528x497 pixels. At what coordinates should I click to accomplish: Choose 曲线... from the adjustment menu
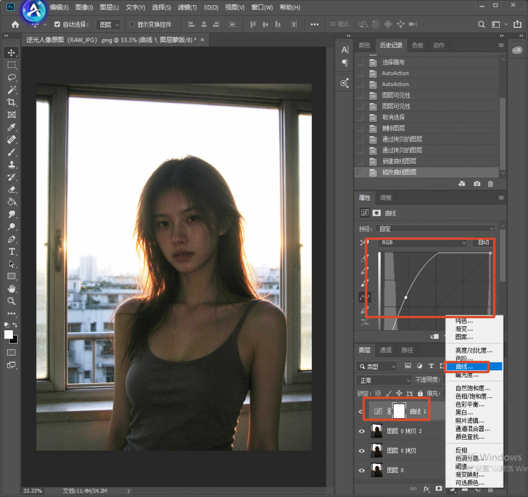474,367
